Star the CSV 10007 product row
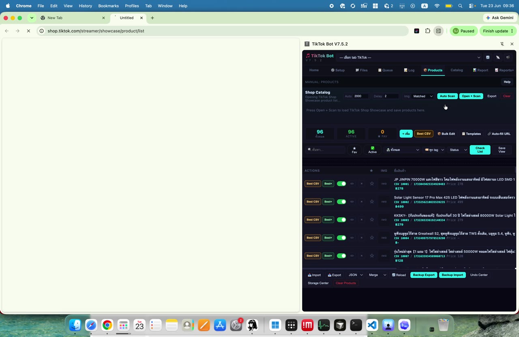Viewport: 519px width, 337px height. point(372,256)
